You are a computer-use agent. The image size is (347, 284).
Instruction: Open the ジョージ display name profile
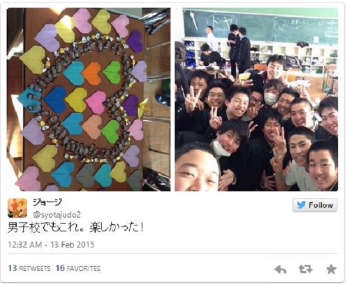pyautogui.click(x=47, y=202)
